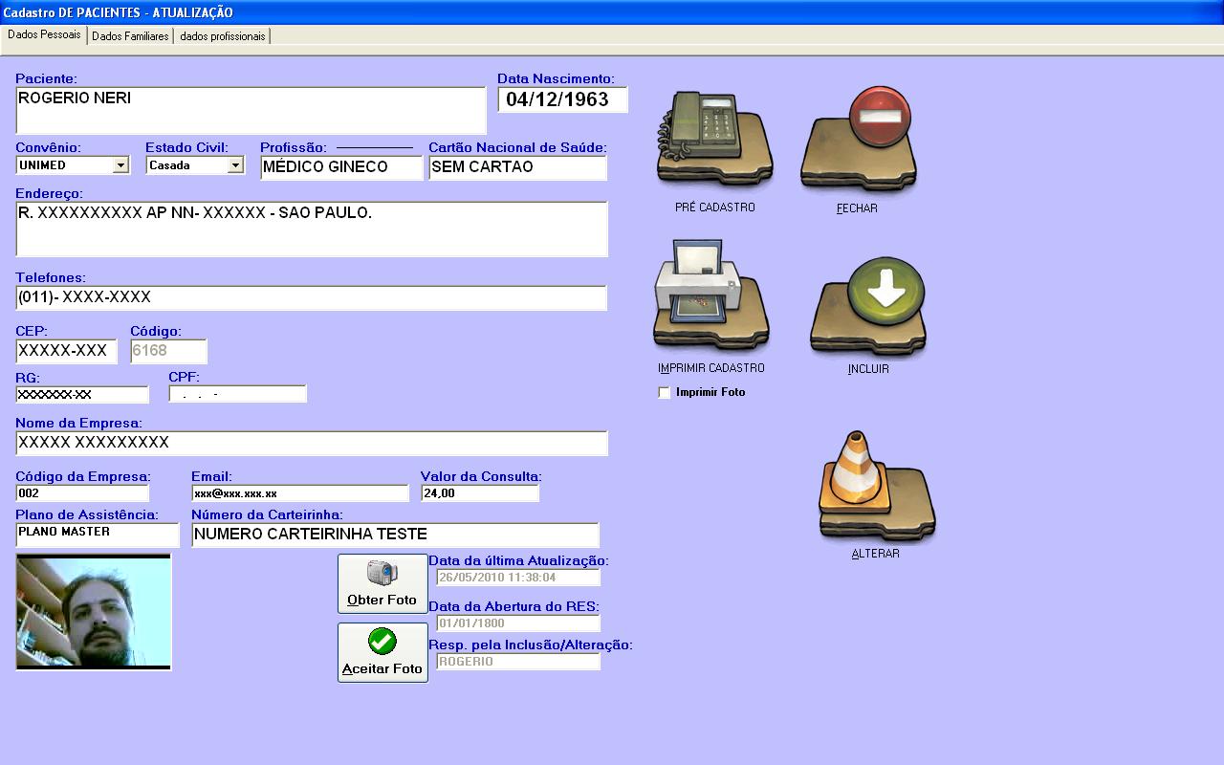Click the Pré Cadastro telephone icon

(x=714, y=141)
